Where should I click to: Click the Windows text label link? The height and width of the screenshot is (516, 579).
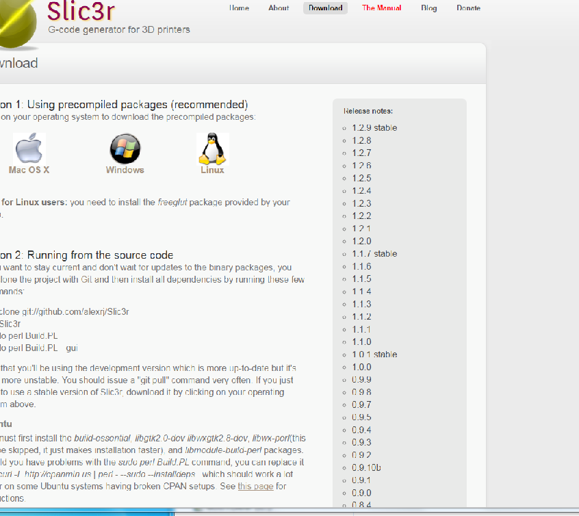click(125, 170)
